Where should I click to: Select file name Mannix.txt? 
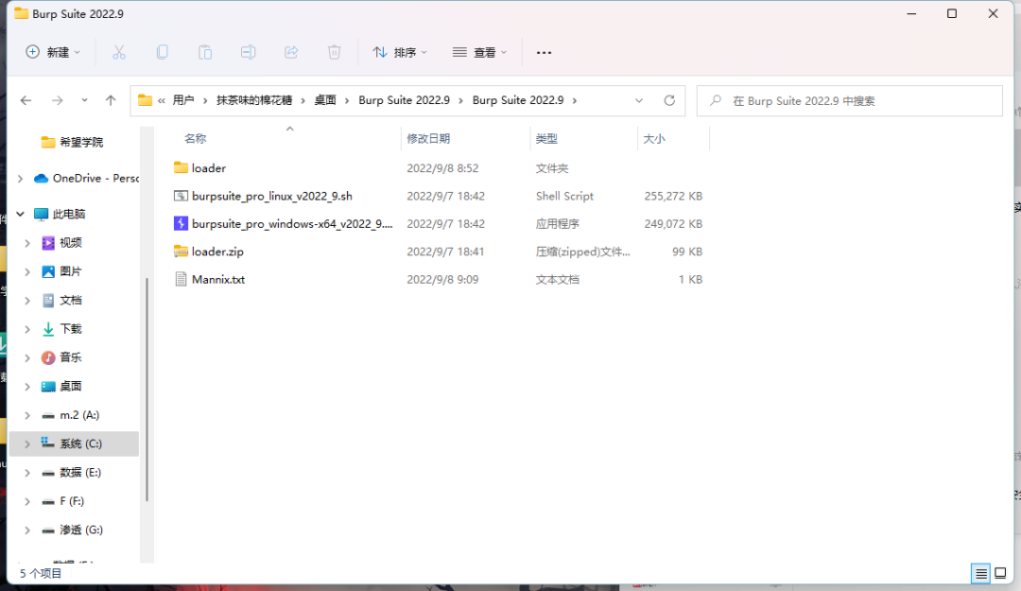click(x=218, y=280)
